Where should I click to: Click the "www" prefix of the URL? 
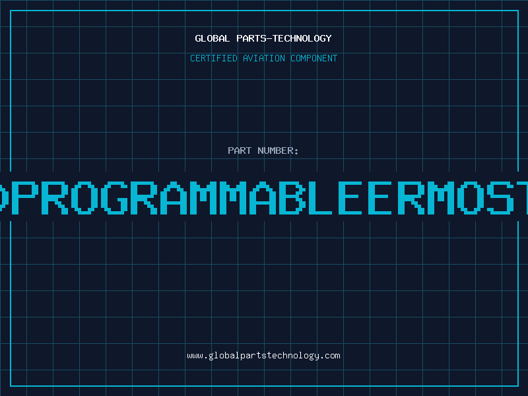coord(195,356)
